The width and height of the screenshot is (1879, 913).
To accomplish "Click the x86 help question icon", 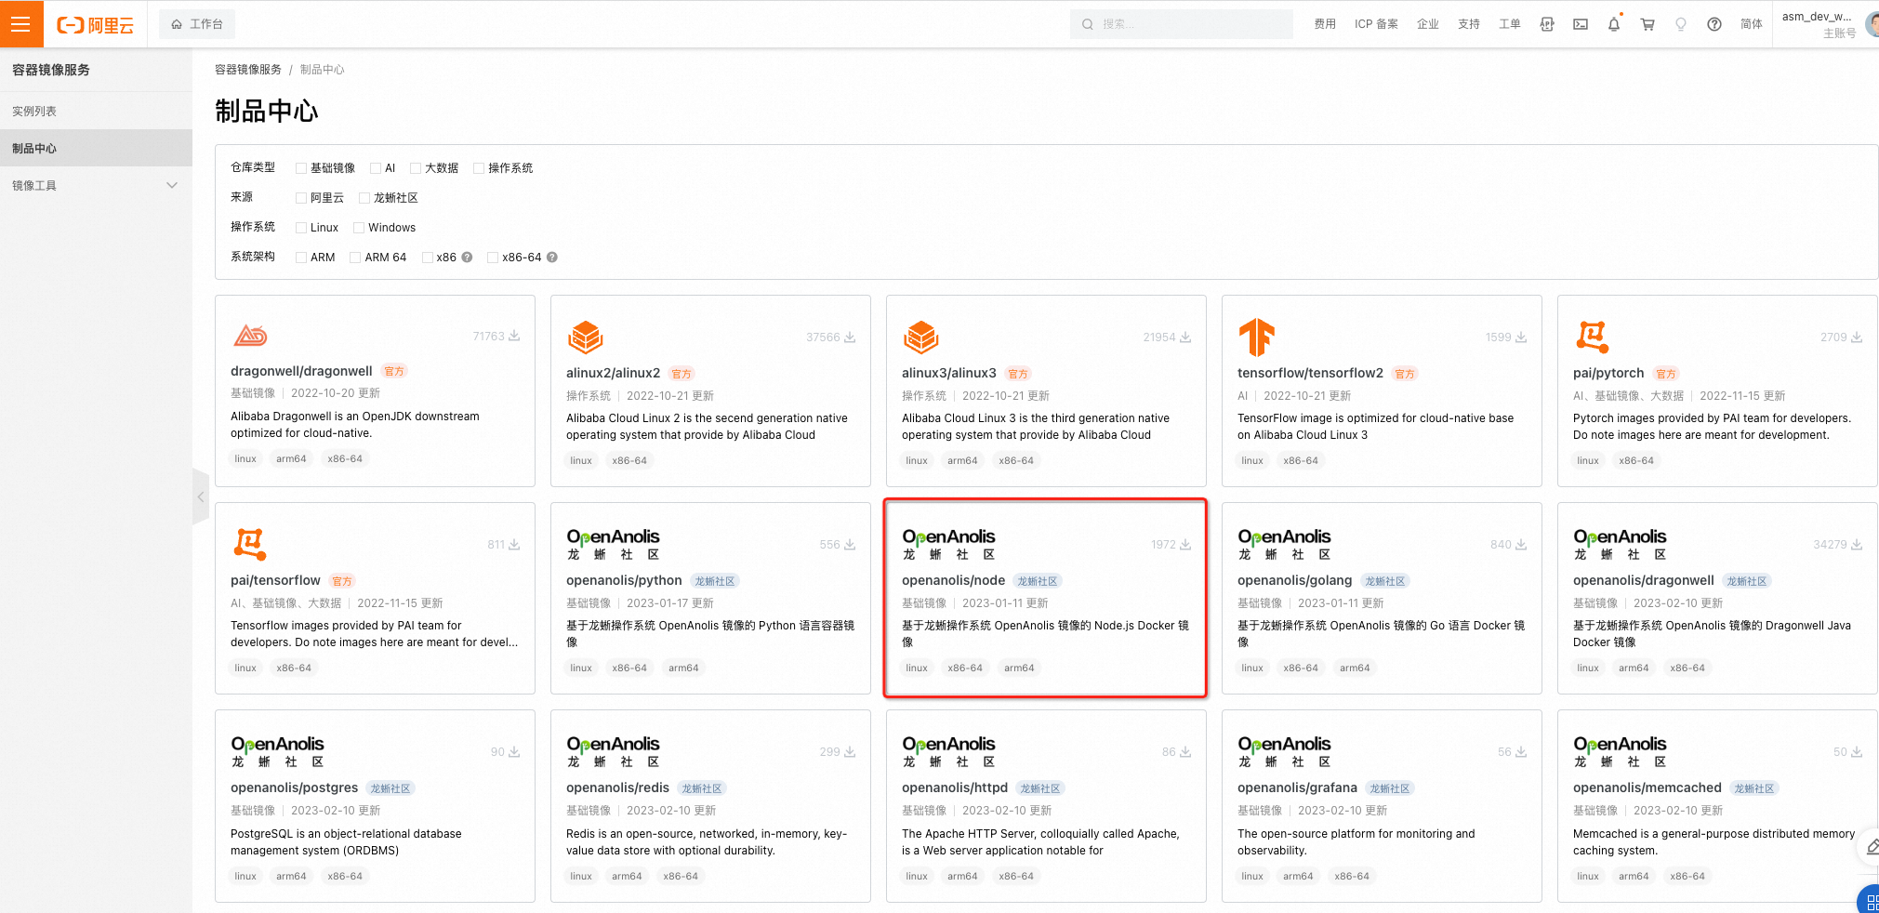I will pos(467,258).
